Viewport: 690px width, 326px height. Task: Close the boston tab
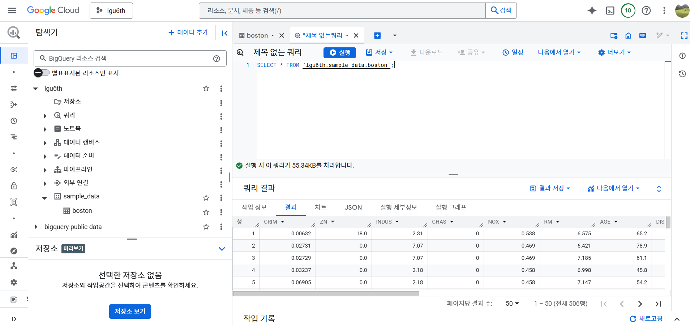click(282, 35)
